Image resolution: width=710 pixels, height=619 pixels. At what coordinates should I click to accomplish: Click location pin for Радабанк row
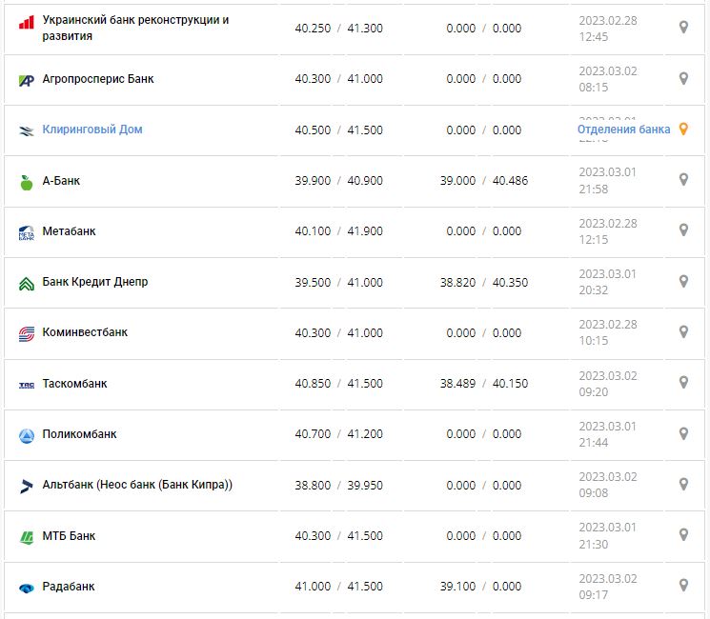coord(683,585)
